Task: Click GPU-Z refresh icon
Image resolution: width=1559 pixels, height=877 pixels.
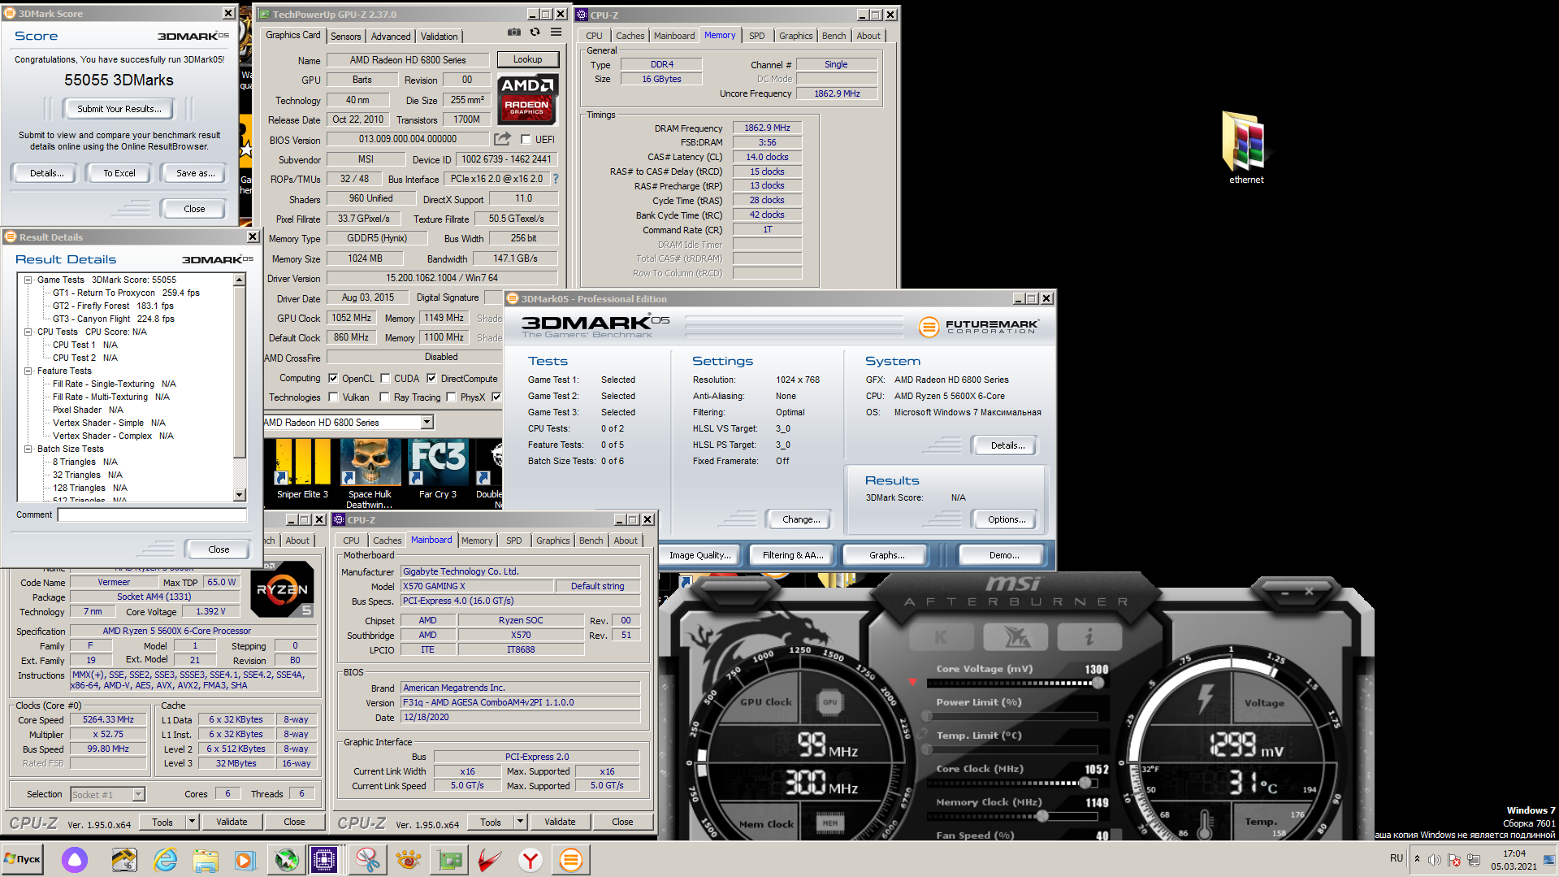Action: tap(535, 33)
